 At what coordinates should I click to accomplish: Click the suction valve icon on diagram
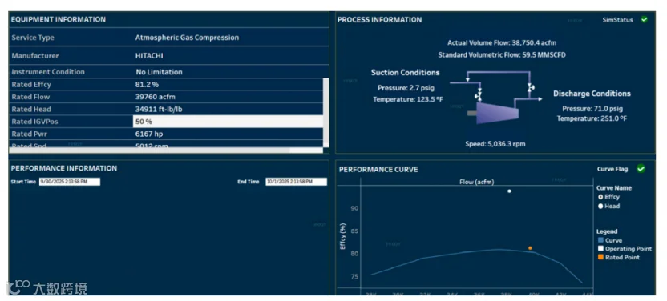pos(479,94)
